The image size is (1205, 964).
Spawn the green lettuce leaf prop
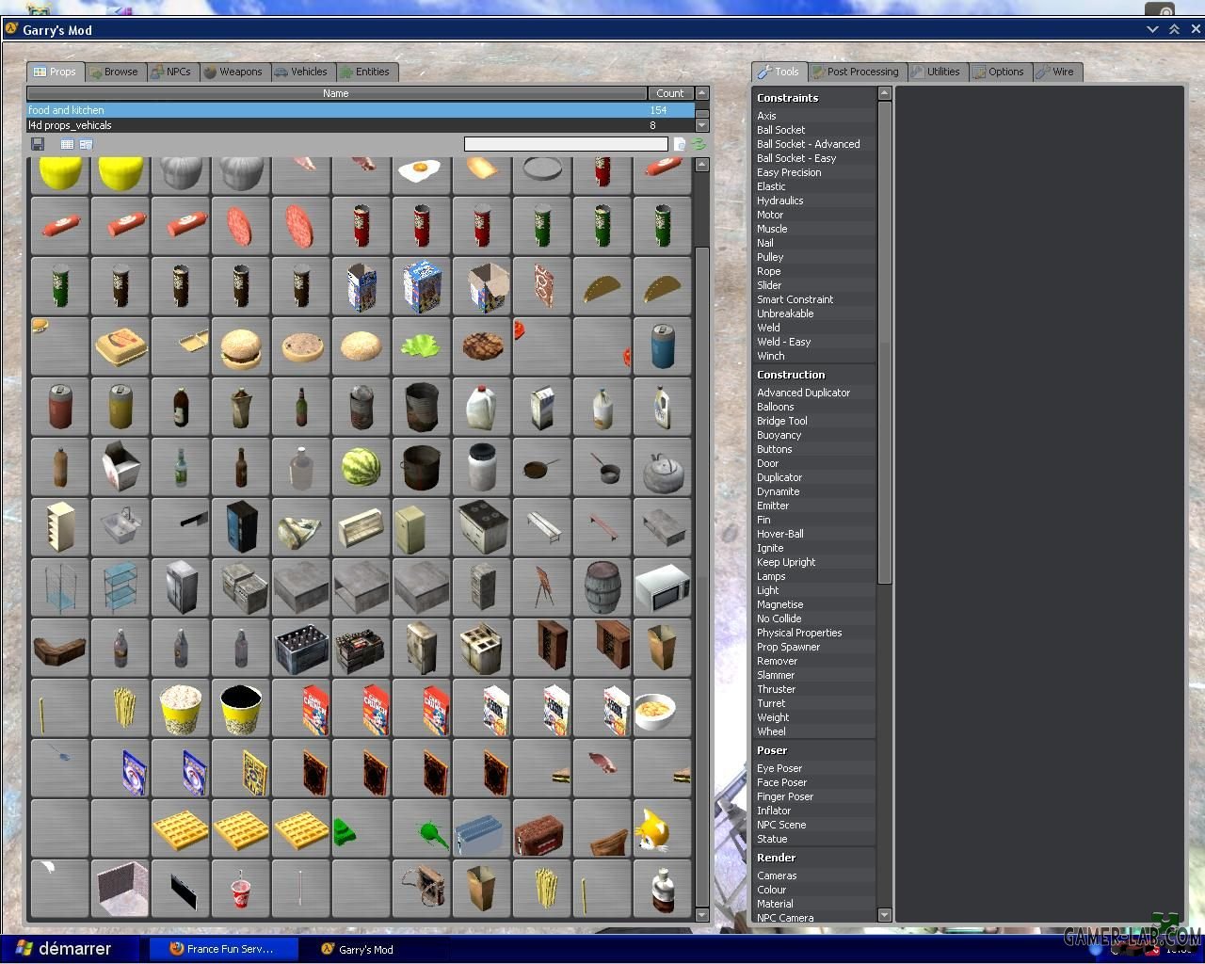(x=421, y=346)
